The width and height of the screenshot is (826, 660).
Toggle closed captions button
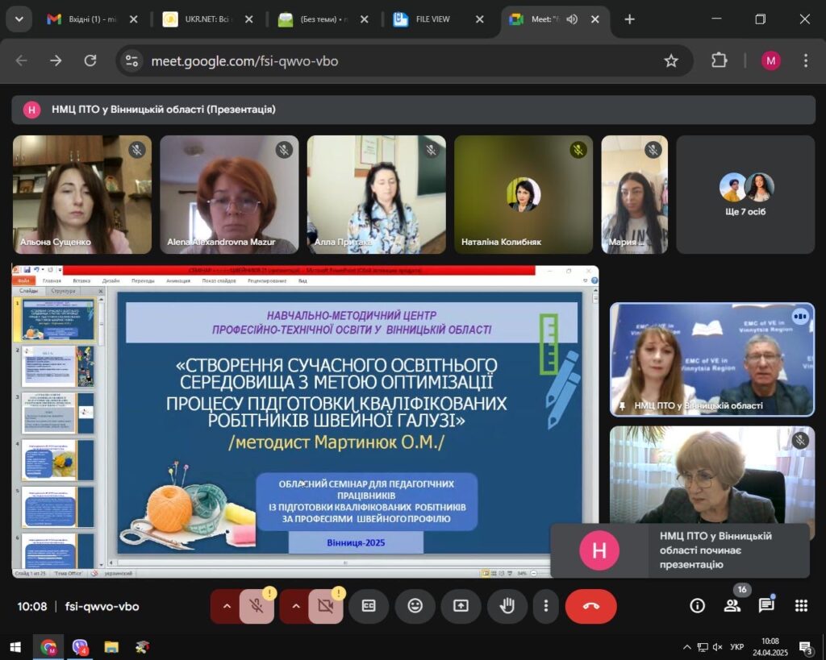pyautogui.click(x=368, y=606)
